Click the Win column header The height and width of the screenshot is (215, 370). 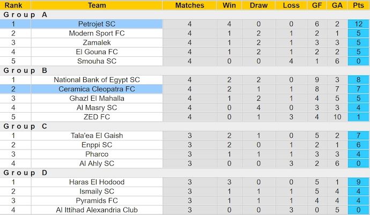point(228,5)
